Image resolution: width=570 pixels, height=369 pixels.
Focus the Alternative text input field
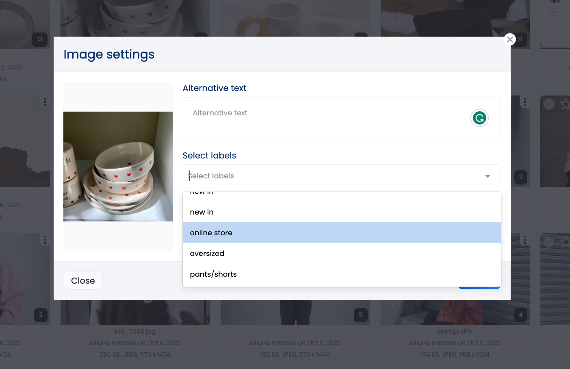342,118
